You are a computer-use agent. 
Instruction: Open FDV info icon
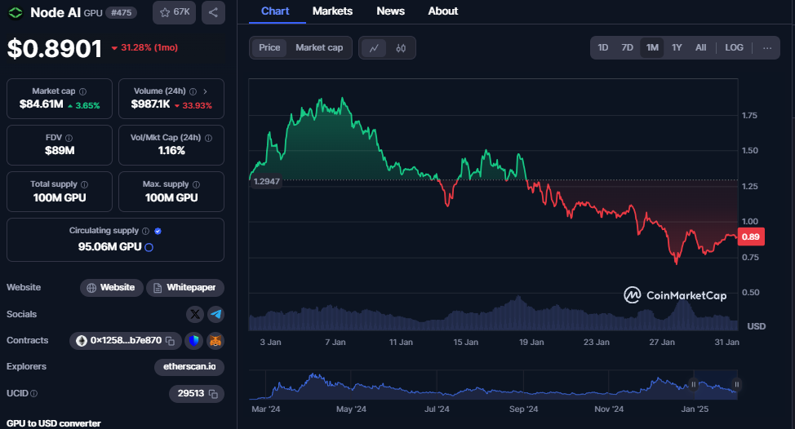point(69,138)
